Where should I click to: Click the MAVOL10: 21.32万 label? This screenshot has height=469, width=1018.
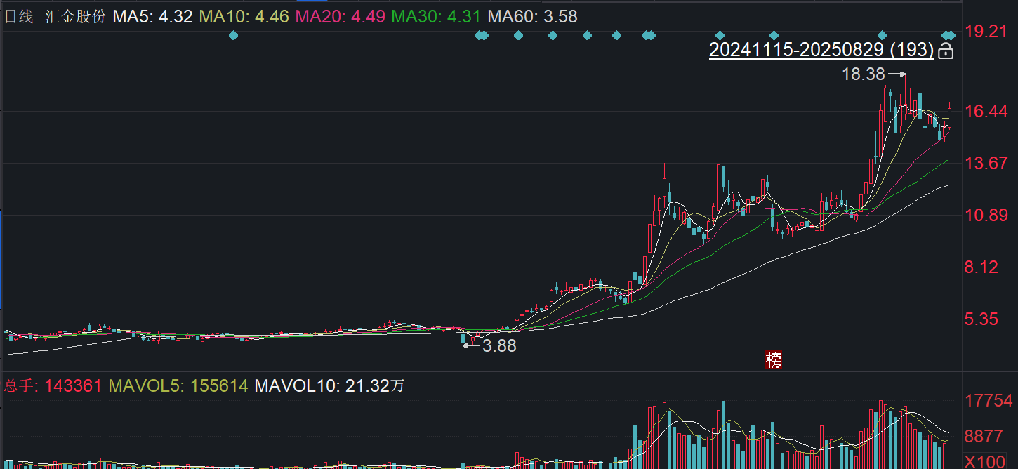pos(329,385)
